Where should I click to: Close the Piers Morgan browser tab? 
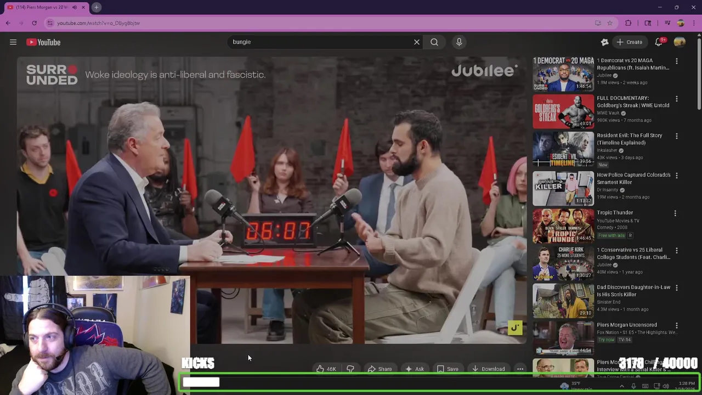(84, 7)
